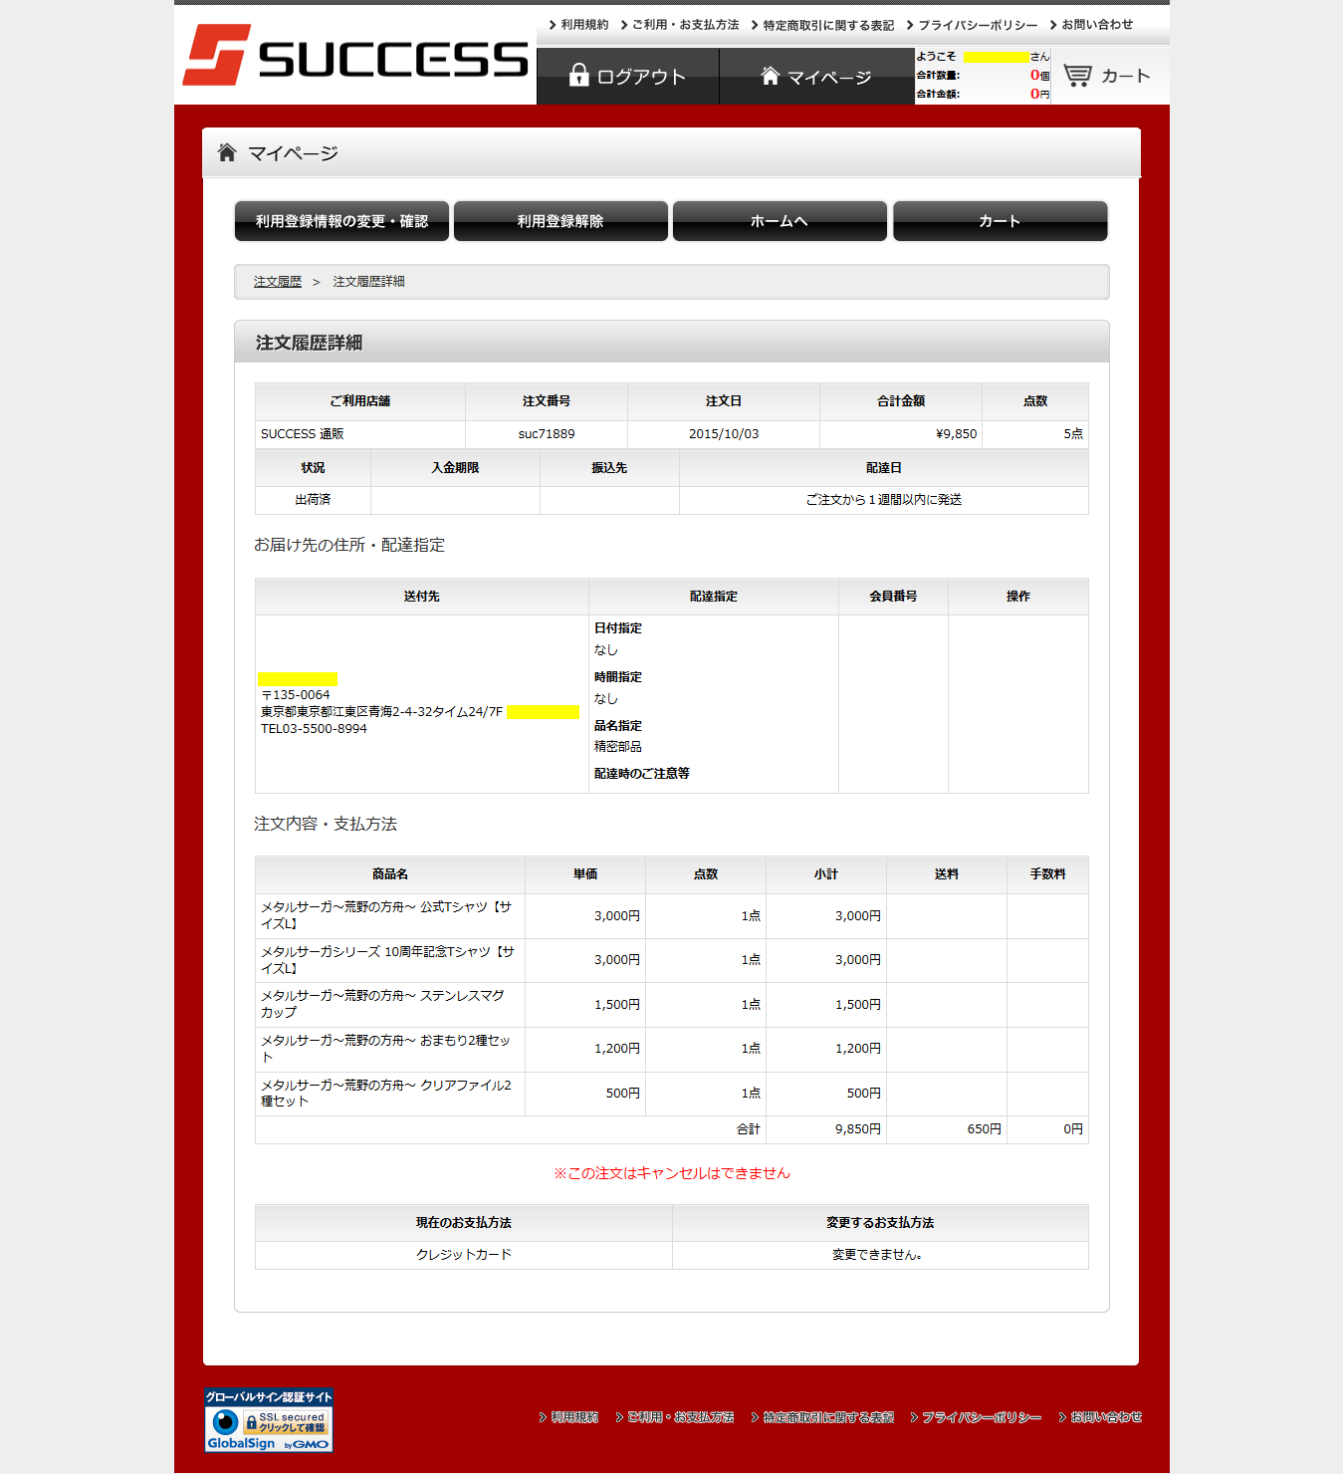Click the SUCCESS logo

pyautogui.click(x=354, y=56)
